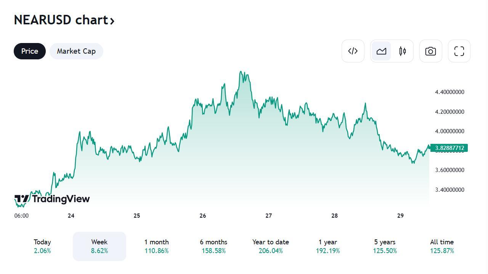The height and width of the screenshot is (274, 488).
Task: Click the chevron next to NEARUSD chart
Action: (112, 21)
